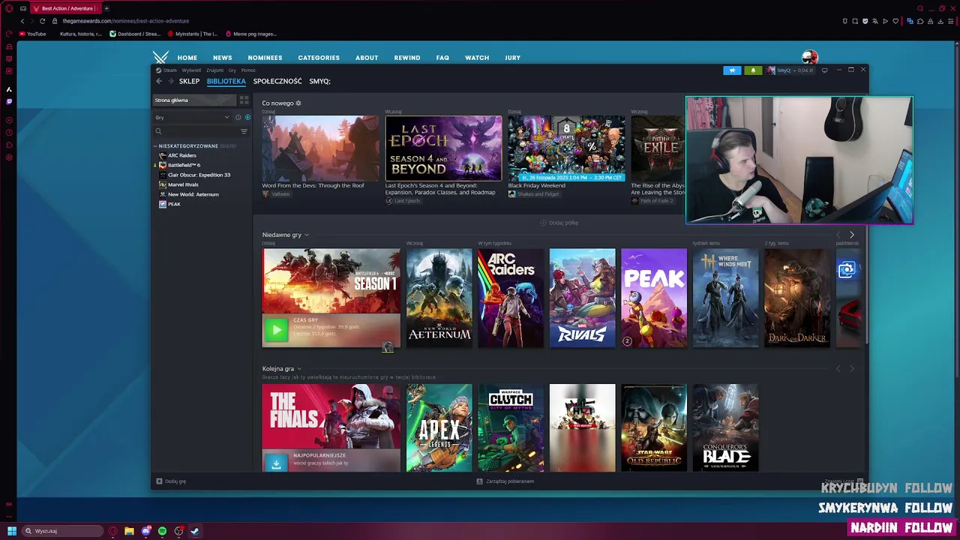The height and width of the screenshot is (540, 960).
Task: Open the browser extensions cube icon
Action: pyautogui.click(x=921, y=21)
